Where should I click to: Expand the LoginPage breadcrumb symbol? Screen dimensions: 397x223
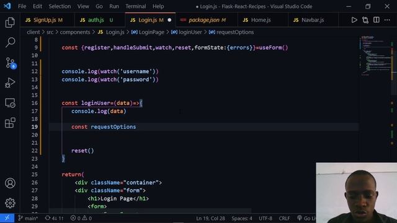click(x=148, y=32)
